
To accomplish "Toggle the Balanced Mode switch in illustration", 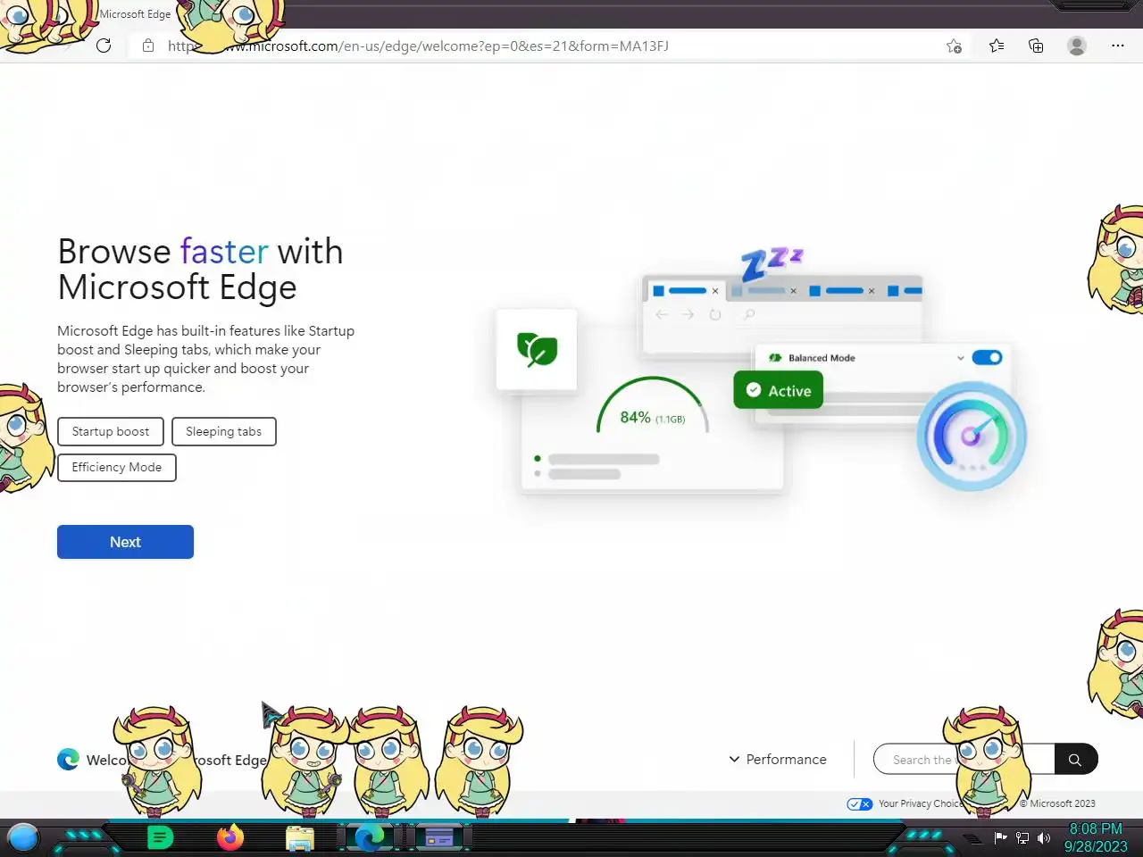I will pyautogui.click(x=987, y=357).
